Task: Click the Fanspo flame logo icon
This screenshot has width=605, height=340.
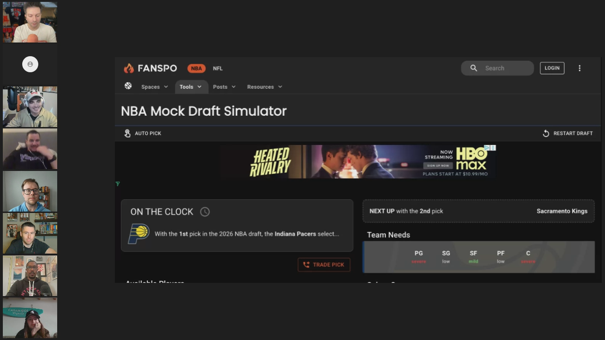Action: coord(129,68)
